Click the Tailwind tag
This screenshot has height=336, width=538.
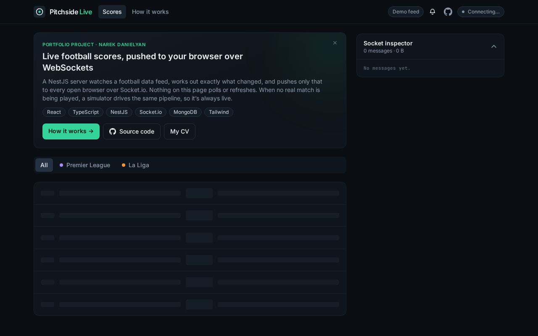[x=219, y=112]
